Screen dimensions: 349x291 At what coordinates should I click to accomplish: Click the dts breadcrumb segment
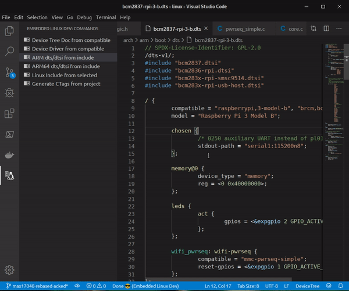pyautogui.click(x=176, y=40)
